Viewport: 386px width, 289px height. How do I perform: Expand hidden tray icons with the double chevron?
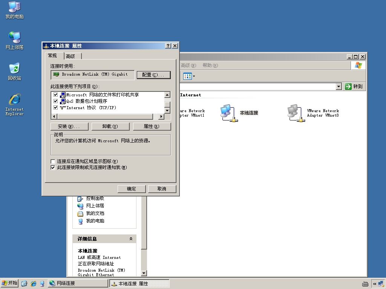click(x=374, y=284)
